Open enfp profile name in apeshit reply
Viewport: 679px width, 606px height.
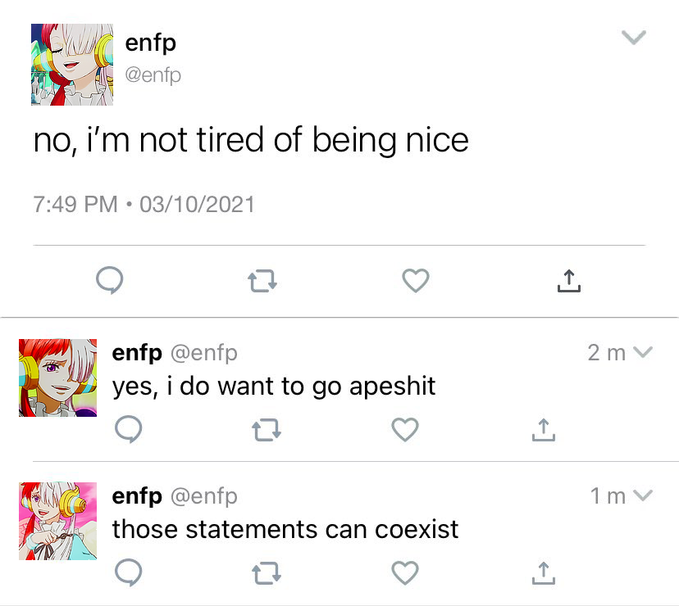click(x=137, y=353)
